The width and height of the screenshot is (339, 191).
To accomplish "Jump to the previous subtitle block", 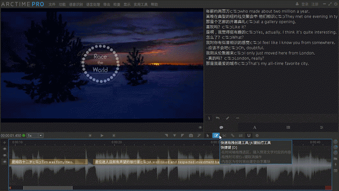I will tap(90, 136).
